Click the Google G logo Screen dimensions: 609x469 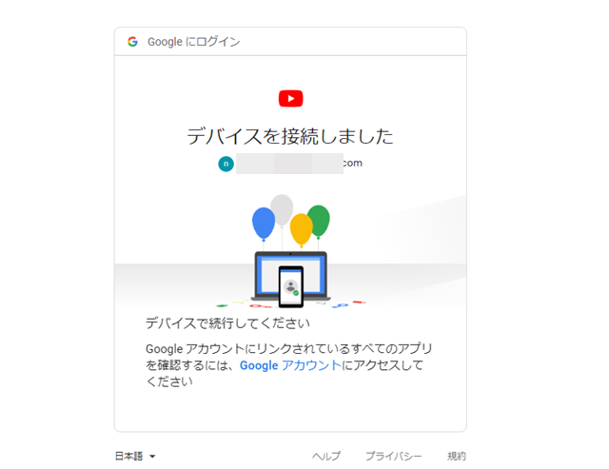click(132, 42)
